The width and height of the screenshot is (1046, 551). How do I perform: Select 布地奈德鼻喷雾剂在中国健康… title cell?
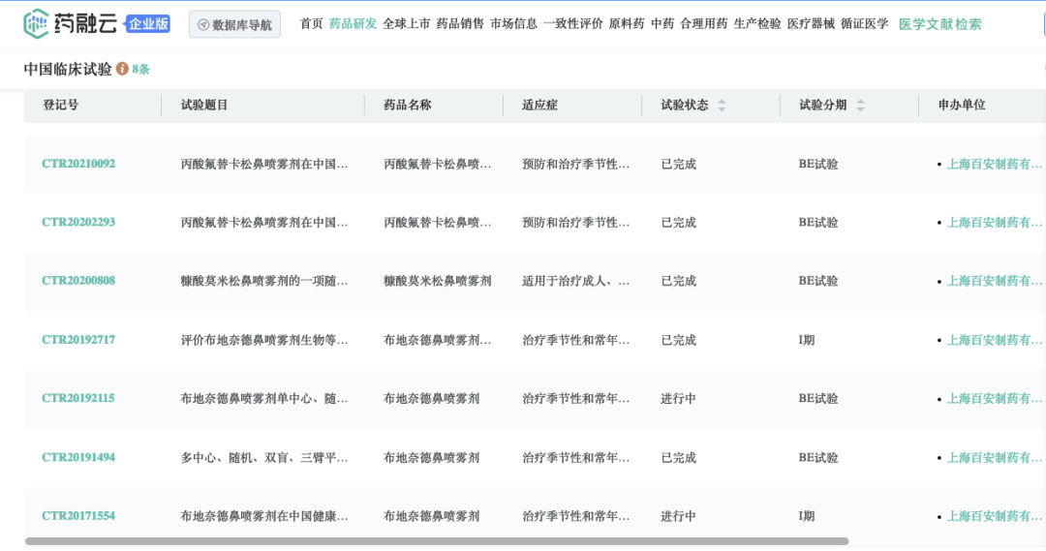(x=264, y=515)
